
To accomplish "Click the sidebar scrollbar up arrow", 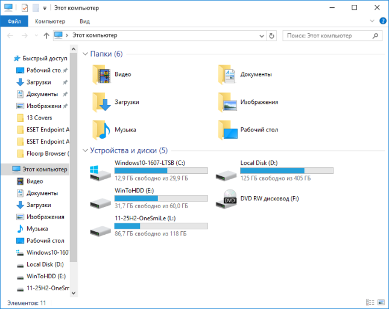I will point(74,49).
